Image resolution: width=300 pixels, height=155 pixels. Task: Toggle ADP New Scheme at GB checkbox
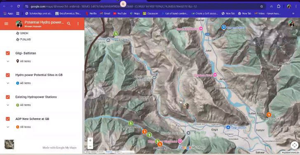8,119
